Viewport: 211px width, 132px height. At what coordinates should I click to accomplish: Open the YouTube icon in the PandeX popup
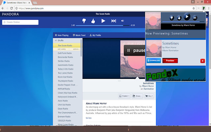coord(202,61)
